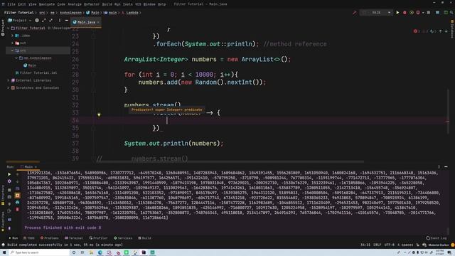The image size is (455, 256).
Task: Click the yellow lightbulb in the editor gutter
Action: click(x=99, y=114)
